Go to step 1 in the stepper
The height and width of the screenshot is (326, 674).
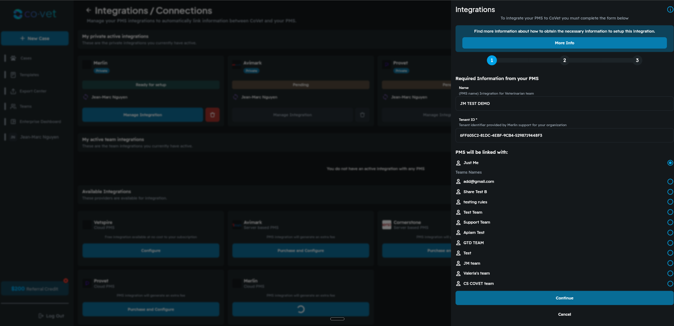click(491, 60)
